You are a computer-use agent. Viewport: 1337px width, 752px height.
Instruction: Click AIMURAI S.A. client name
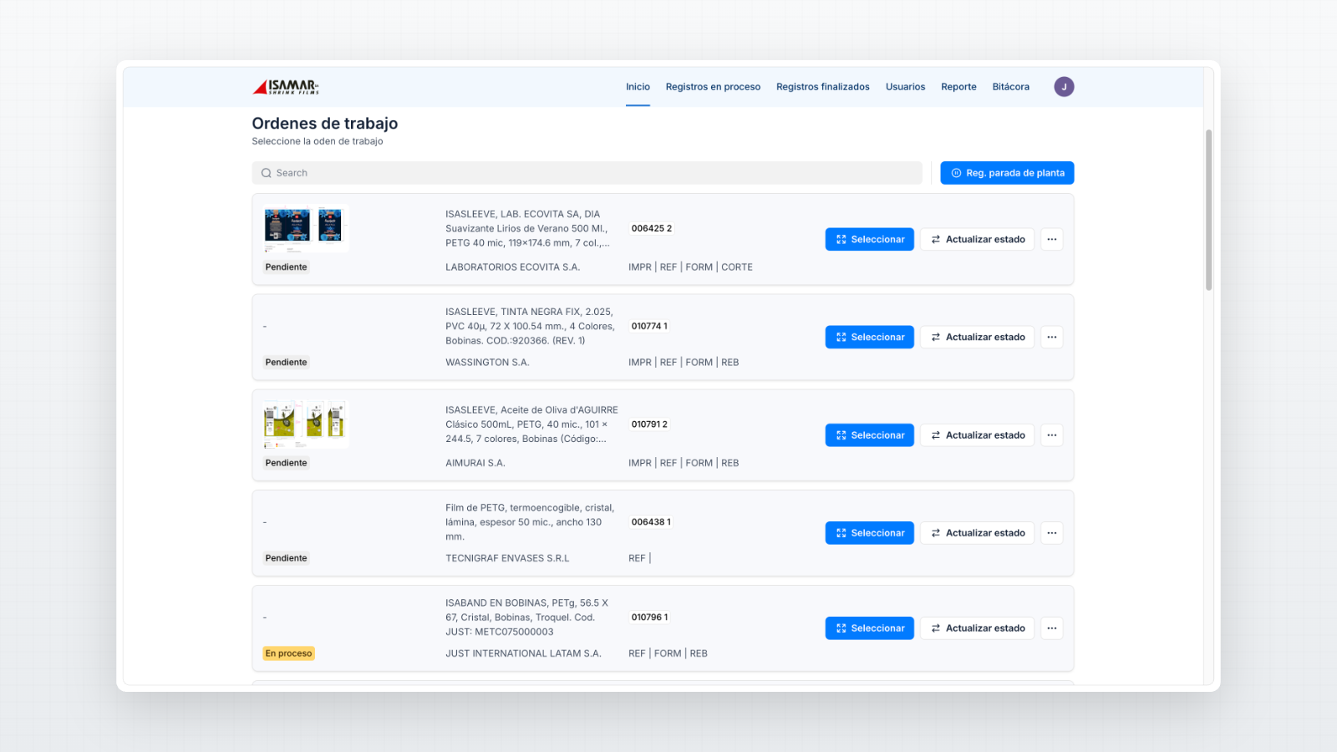(x=475, y=463)
